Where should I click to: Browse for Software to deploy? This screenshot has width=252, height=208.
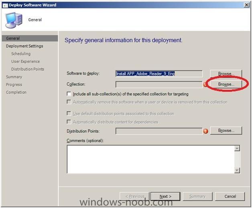(226, 73)
